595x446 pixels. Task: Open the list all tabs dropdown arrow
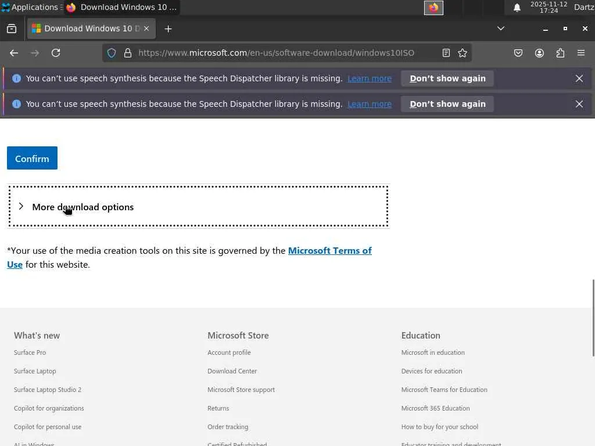point(500,28)
